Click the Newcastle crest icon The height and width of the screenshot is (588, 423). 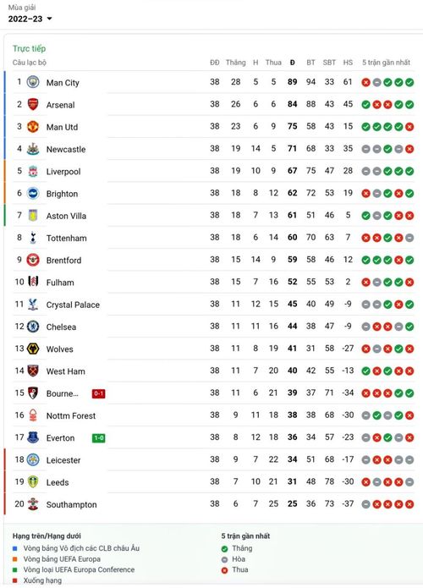tap(33, 149)
